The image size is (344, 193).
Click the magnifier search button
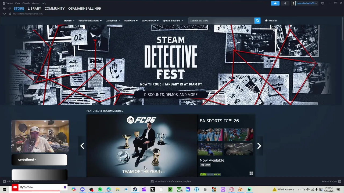tap(257, 21)
